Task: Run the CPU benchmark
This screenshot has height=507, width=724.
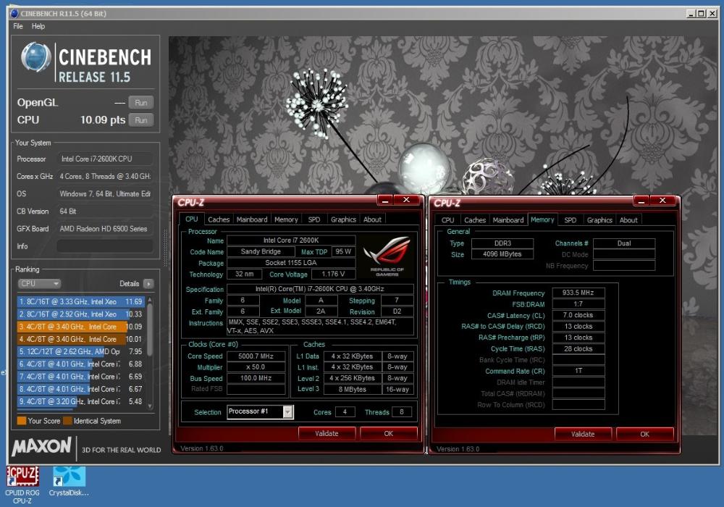Action: pyautogui.click(x=141, y=120)
